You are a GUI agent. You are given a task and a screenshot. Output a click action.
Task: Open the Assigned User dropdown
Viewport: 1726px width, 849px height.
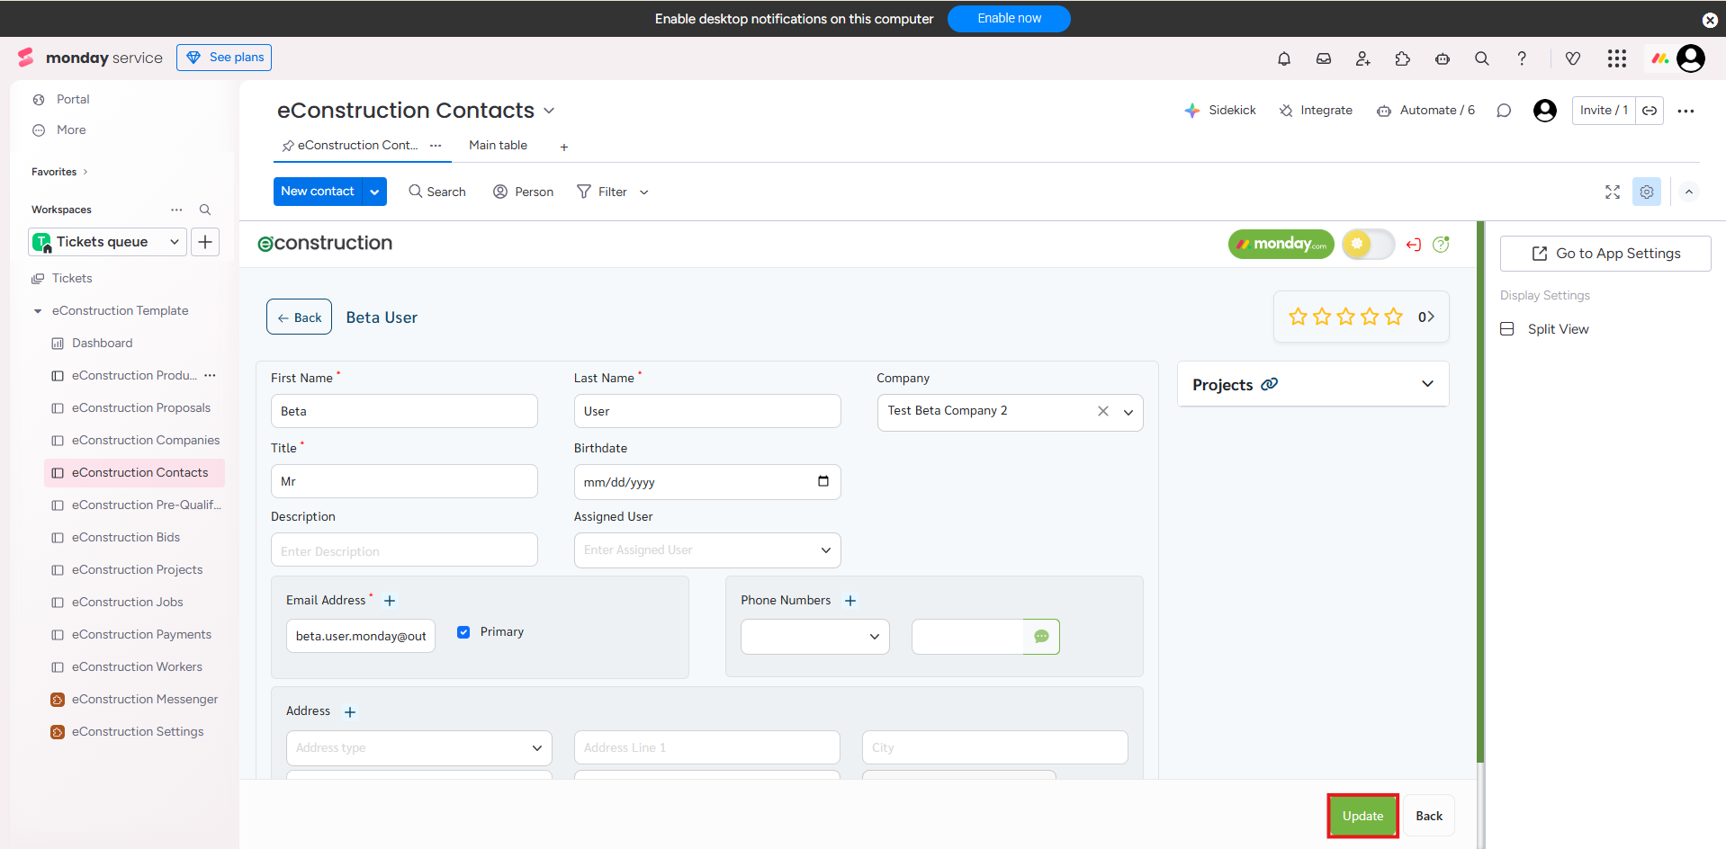click(706, 550)
